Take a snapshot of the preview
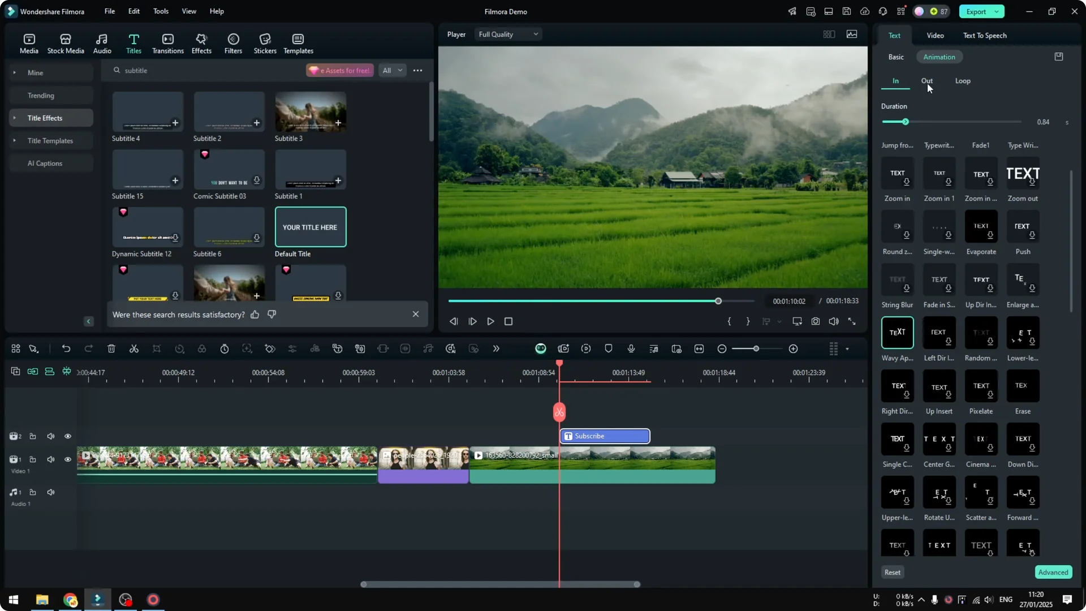 tap(816, 321)
